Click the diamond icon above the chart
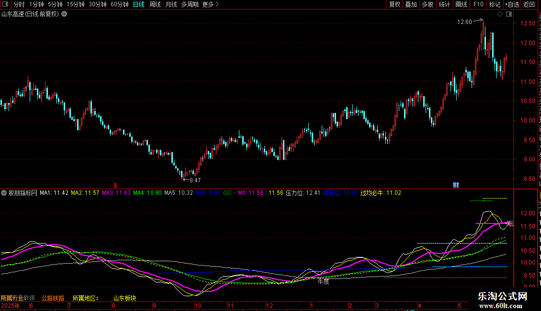Screen dimensions: 541x311 tap(500, 14)
